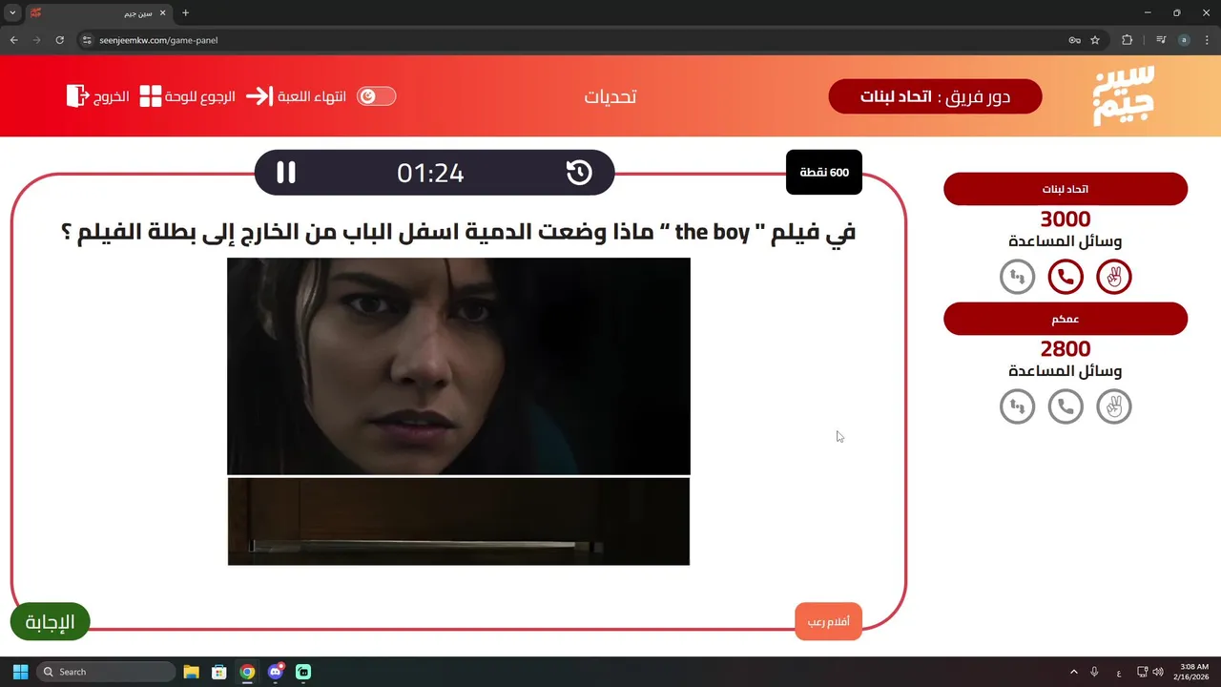This screenshot has width=1221, height=687.
Task: Reload the page in Chrome
Action: (59, 40)
